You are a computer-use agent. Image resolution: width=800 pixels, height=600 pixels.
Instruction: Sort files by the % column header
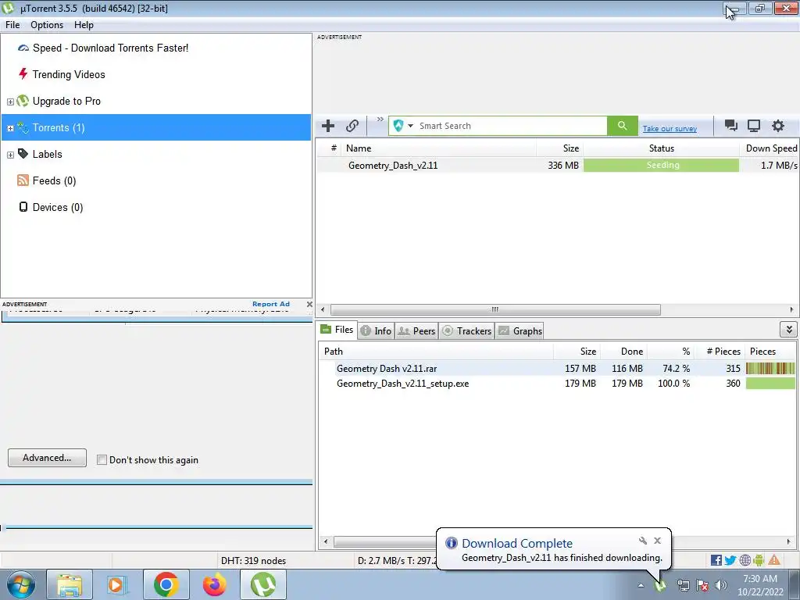[670, 352]
